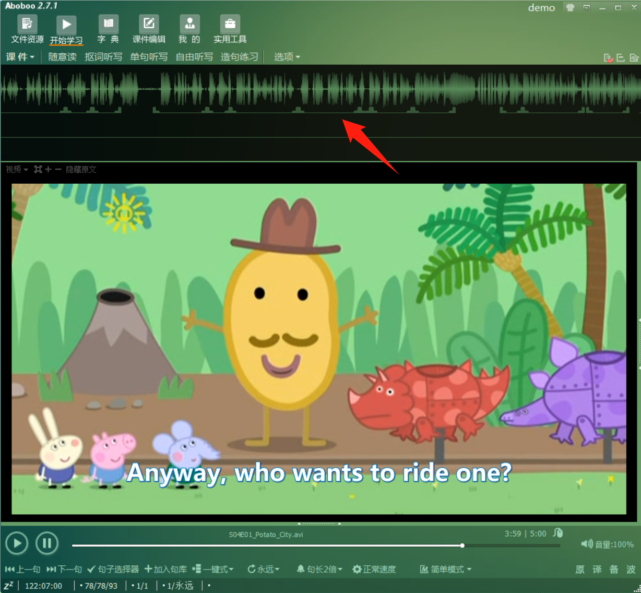Screen dimensions: 641x593
Task: Open the 字典 dictionary section
Action: click(x=108, y=30)
